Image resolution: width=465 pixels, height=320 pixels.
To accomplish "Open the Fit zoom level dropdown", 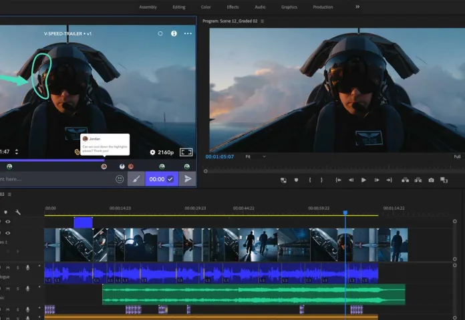I will tap(255, 156).
